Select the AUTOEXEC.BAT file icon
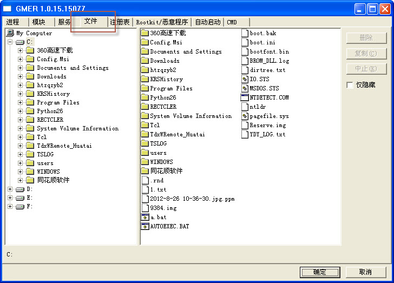Viewport: 394px width, 283px height. pyautogui.click(x=145, y=226)
